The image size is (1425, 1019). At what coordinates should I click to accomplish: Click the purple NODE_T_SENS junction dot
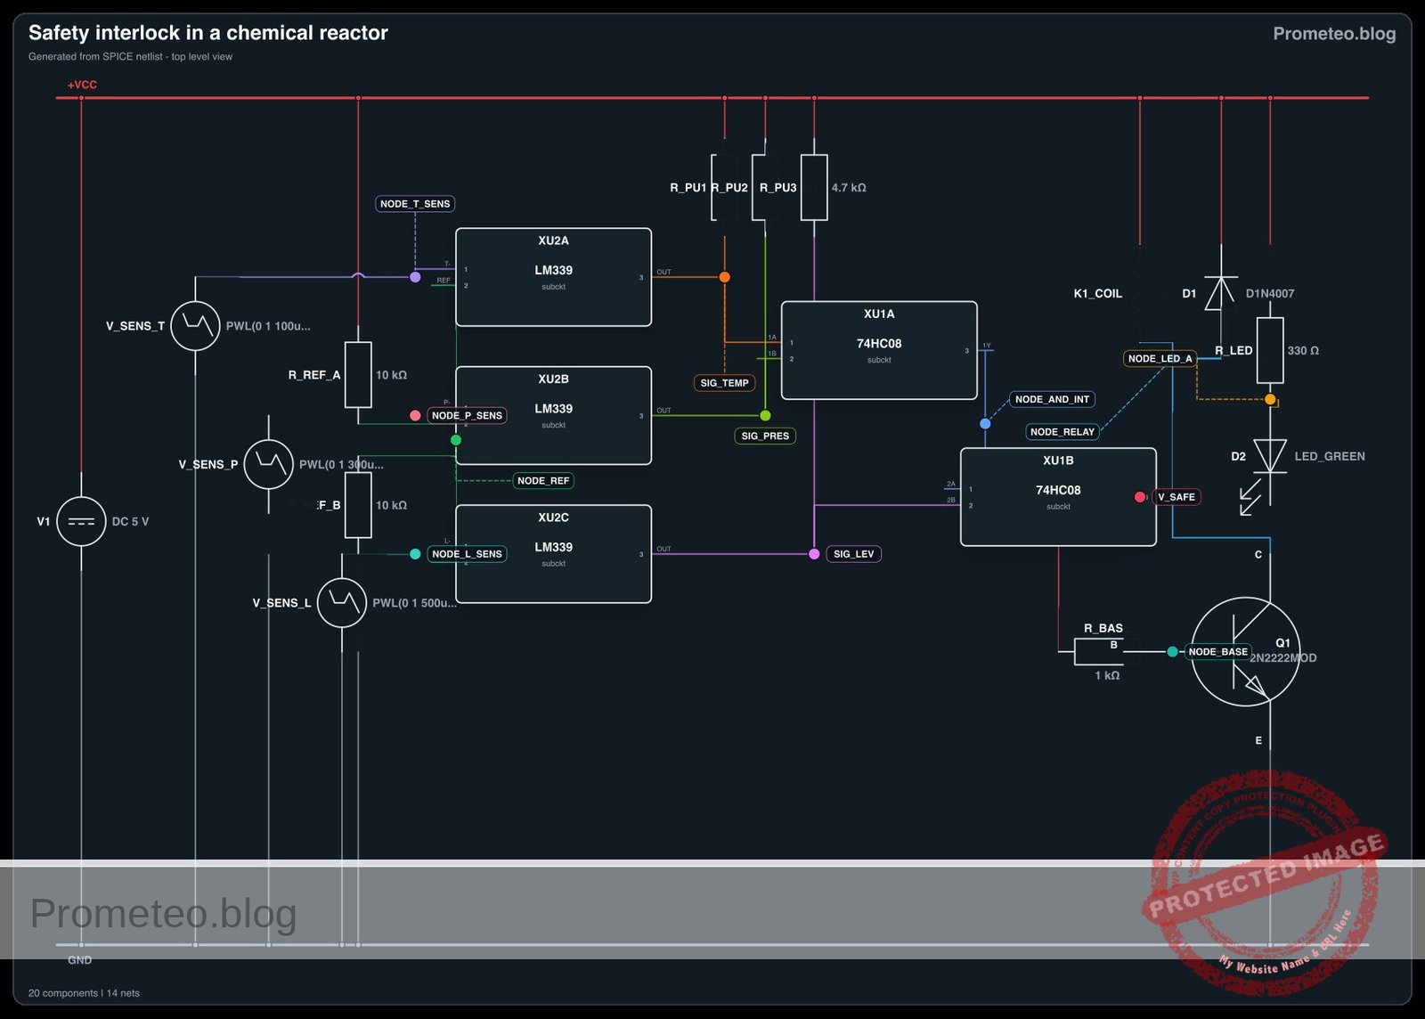click(415, 277)
